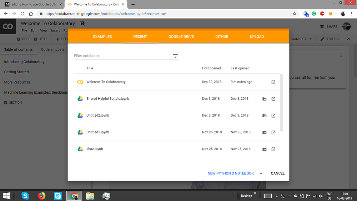Cancel the notebook dialog
The image size is (357, 201).
coord(277,173)
